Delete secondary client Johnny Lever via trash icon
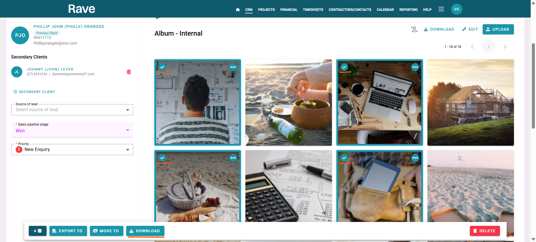Image resolution: width=536 pixels, height=242 pixels. (129, 72)
